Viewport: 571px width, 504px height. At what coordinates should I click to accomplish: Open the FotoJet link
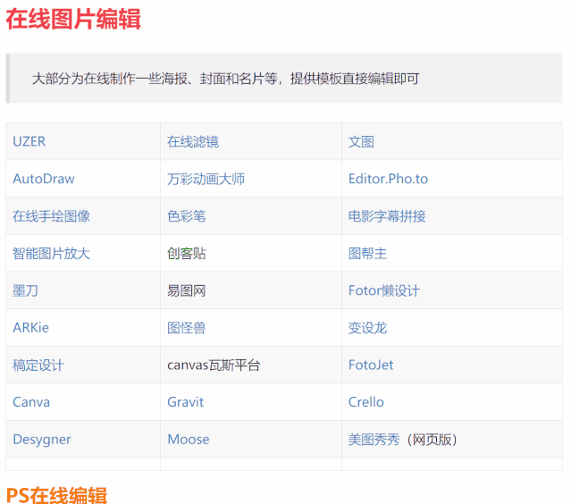371,365
